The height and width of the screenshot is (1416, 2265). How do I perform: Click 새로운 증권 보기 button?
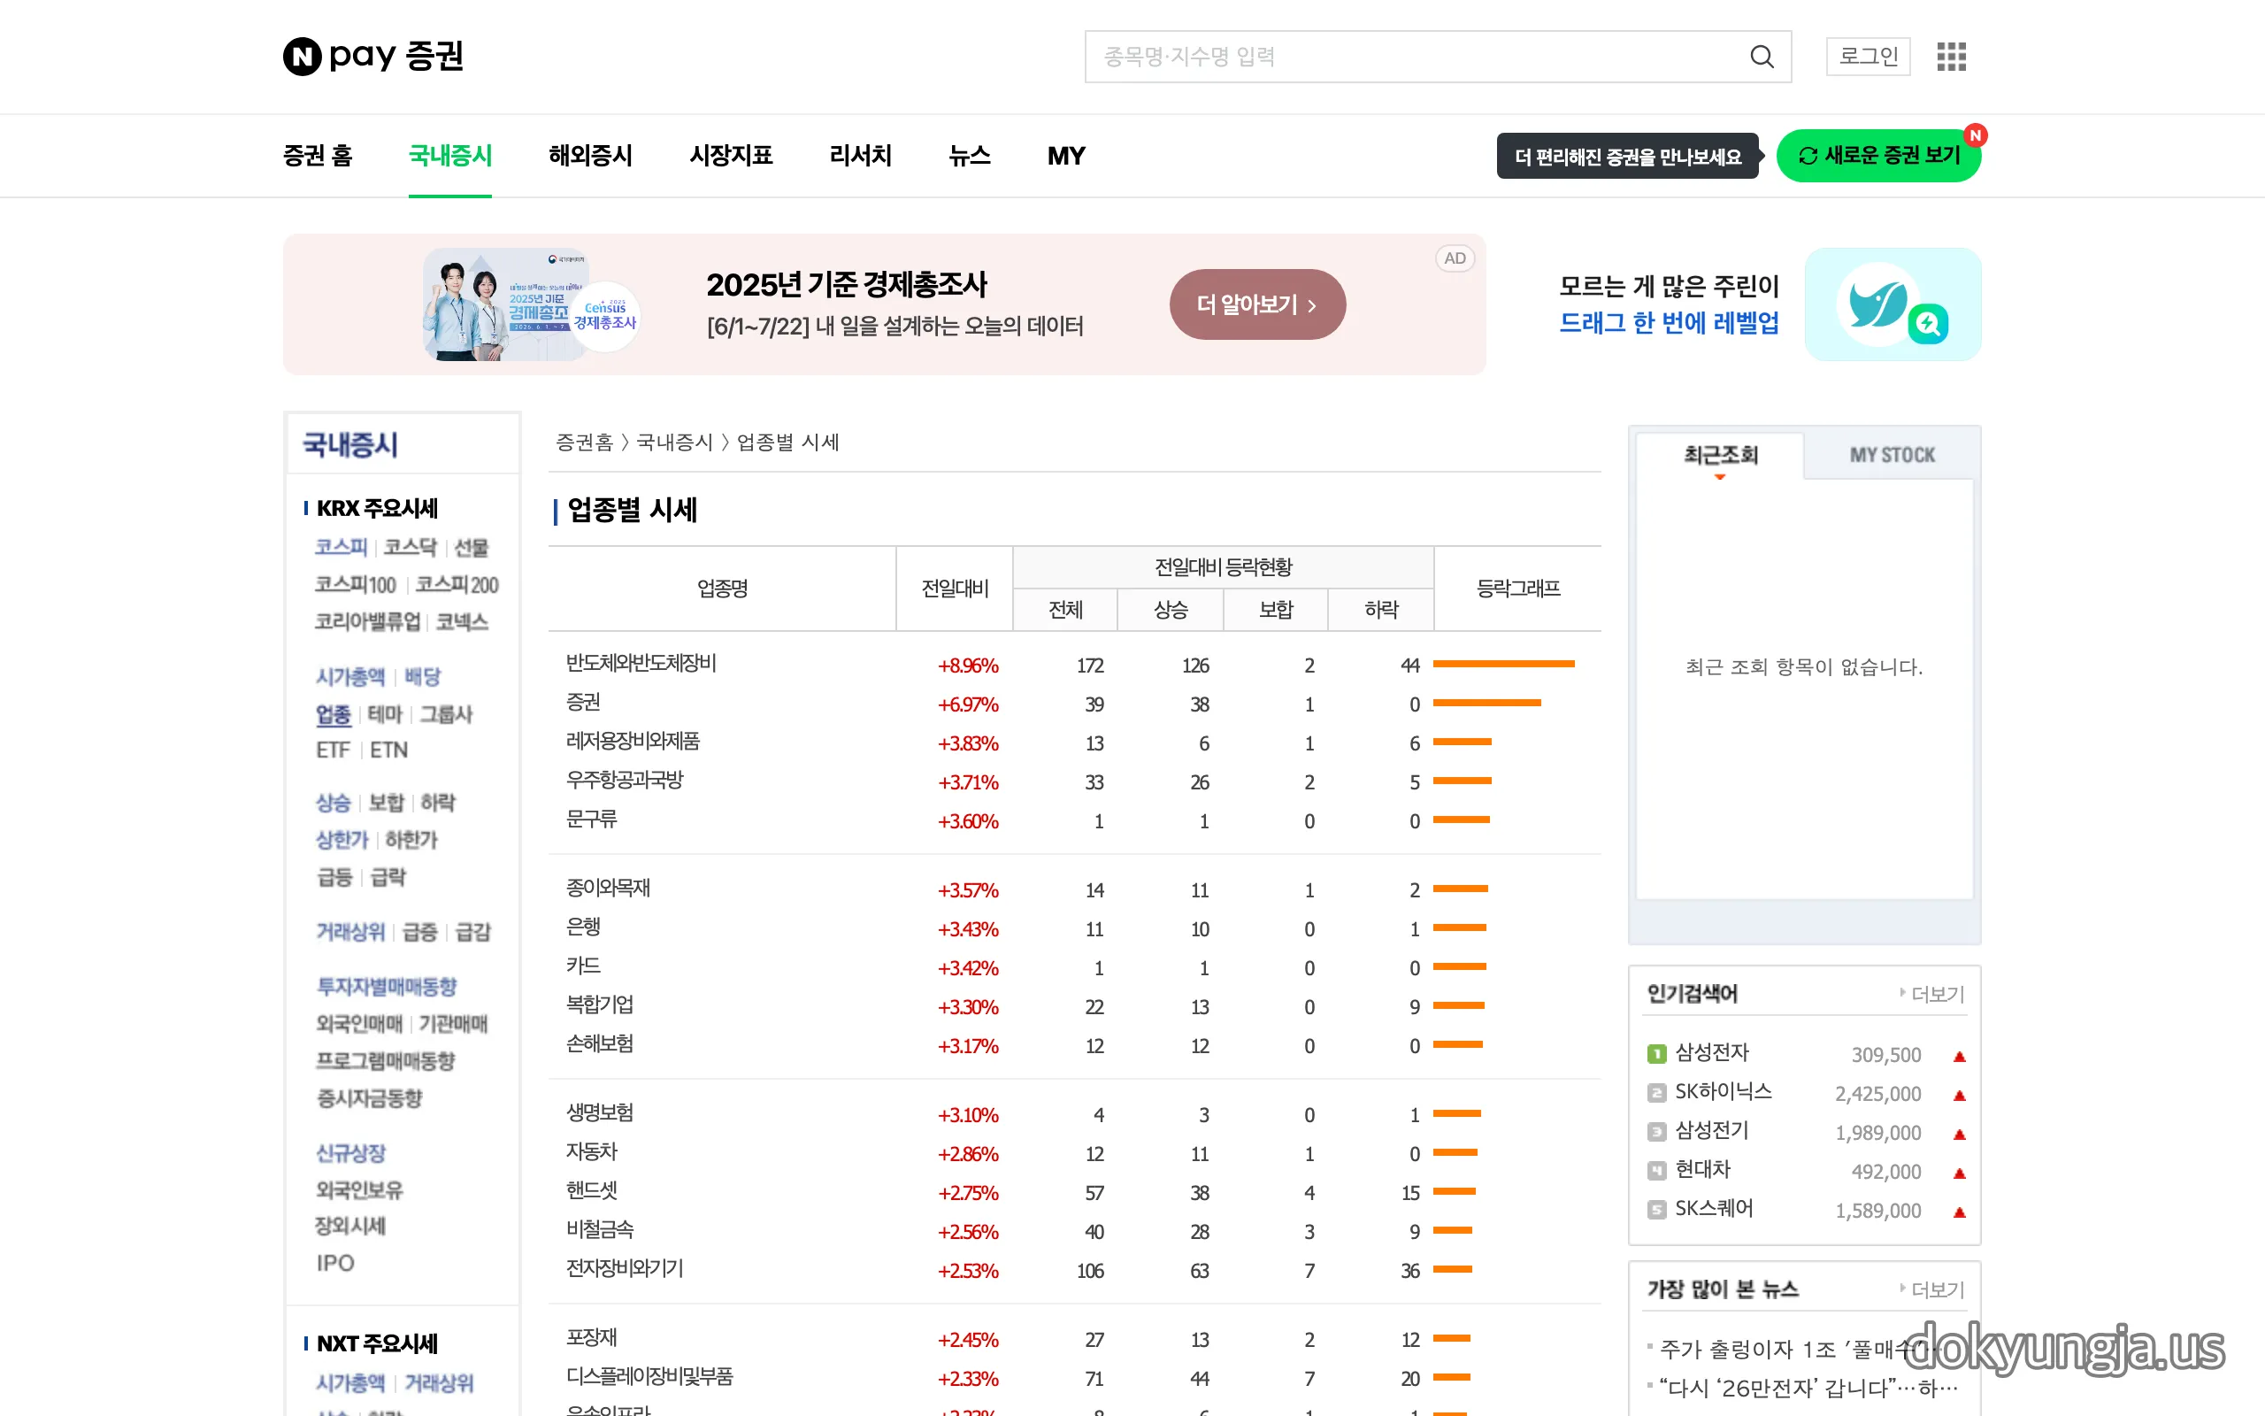coord(1877,156)
